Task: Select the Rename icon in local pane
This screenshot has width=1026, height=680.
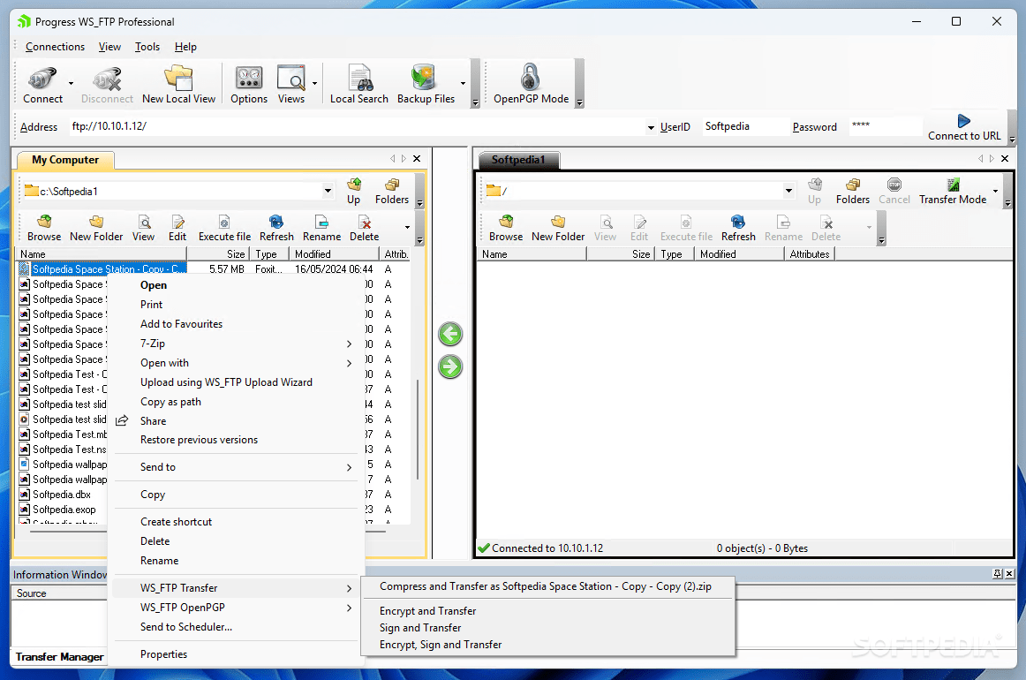Action: coord(321,227)
